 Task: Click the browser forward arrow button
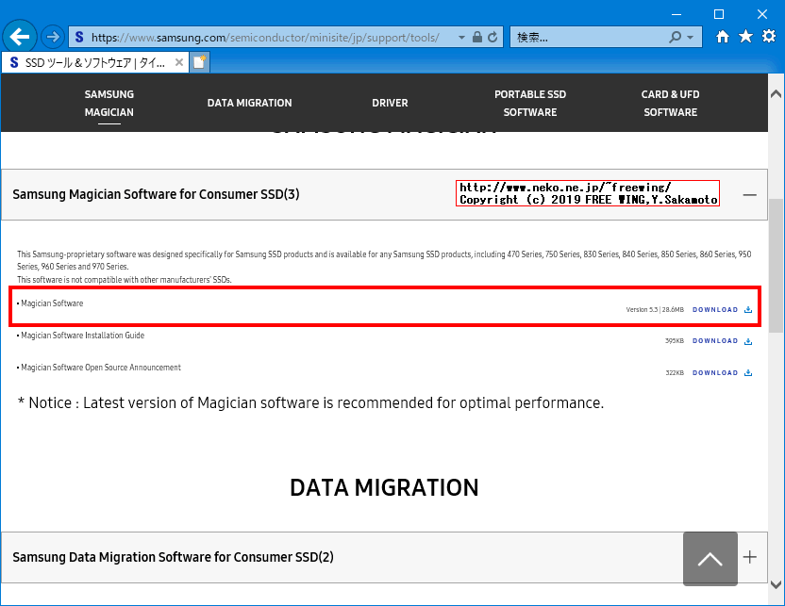click(53, 37)
